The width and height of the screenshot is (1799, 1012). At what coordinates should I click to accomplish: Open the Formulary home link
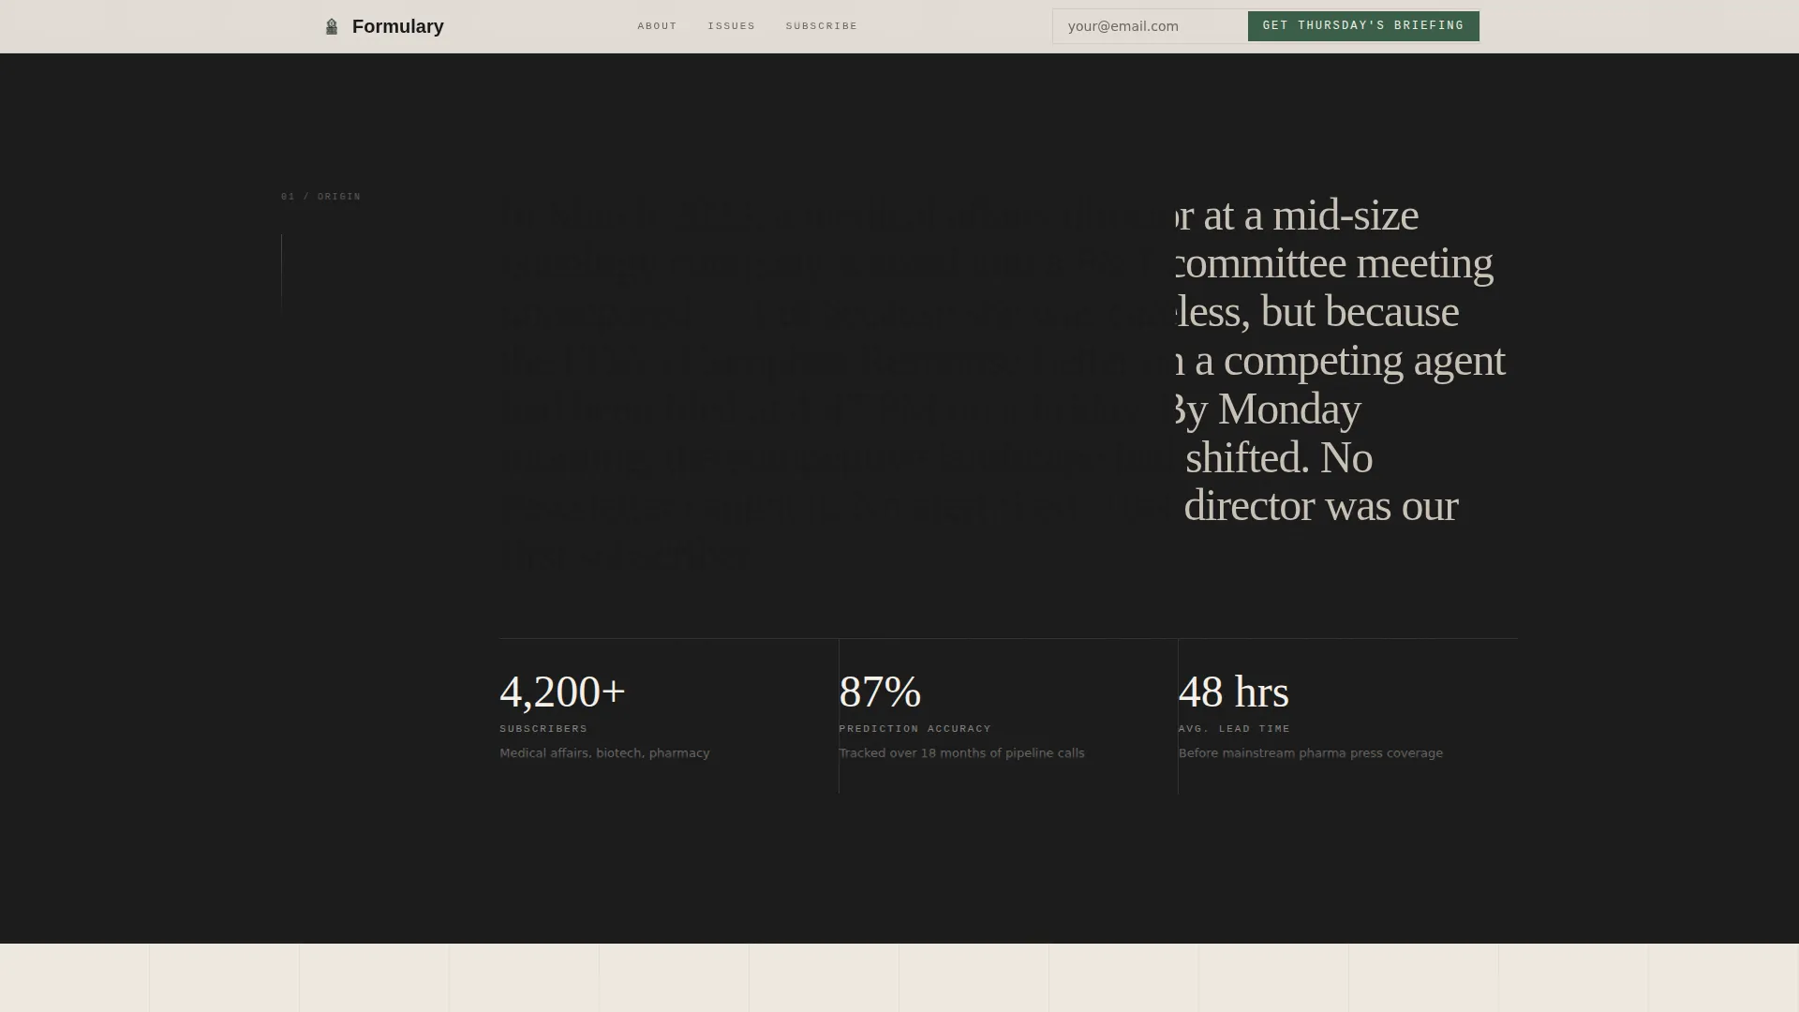(384, 26)
